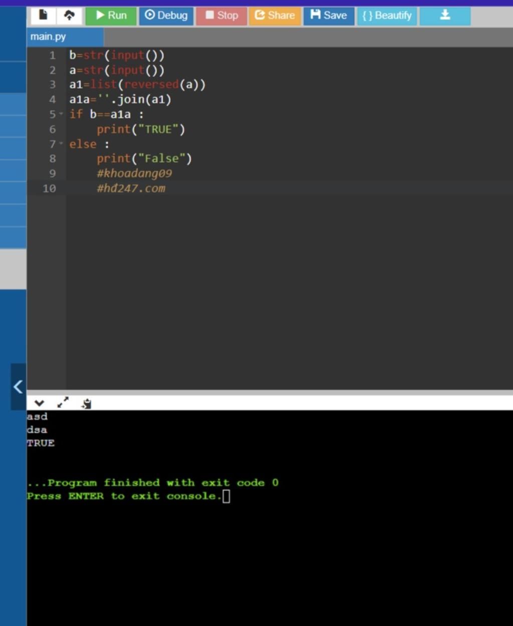Click the TRUE output in console
This screenshot has width=513, height=626.
click(x=41, y=443)
